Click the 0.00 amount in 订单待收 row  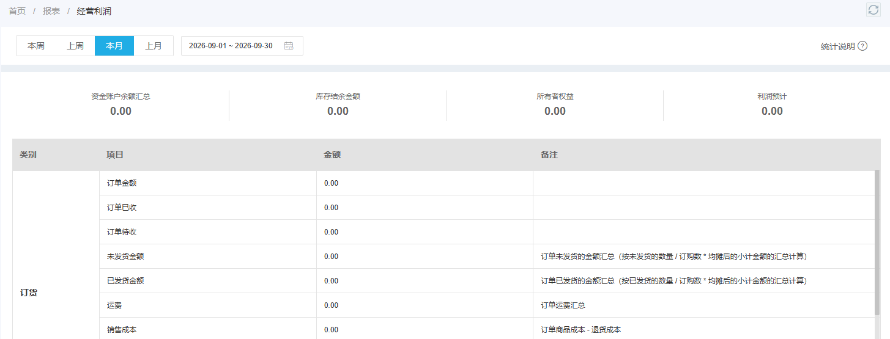pos(331,232)
